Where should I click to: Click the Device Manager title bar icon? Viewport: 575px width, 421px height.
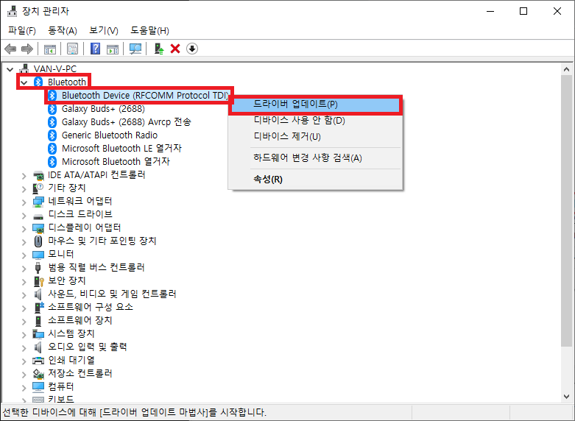coord(12,11)
